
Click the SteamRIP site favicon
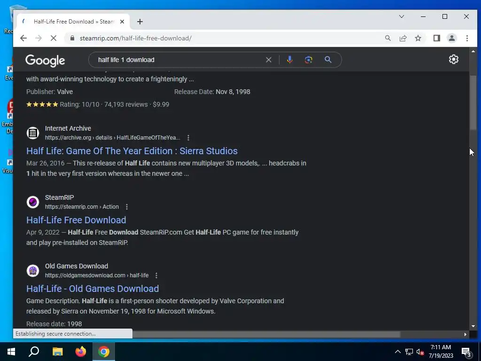point(33,202)
